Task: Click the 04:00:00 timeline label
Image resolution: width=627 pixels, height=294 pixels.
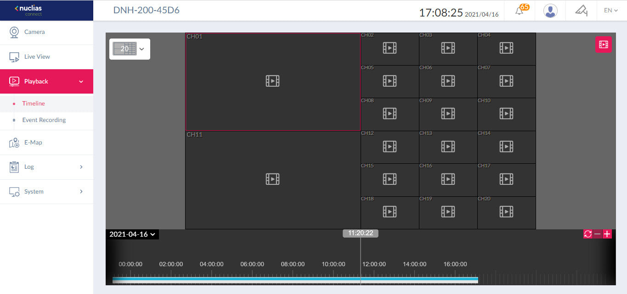Action: [x=212, y=264]
